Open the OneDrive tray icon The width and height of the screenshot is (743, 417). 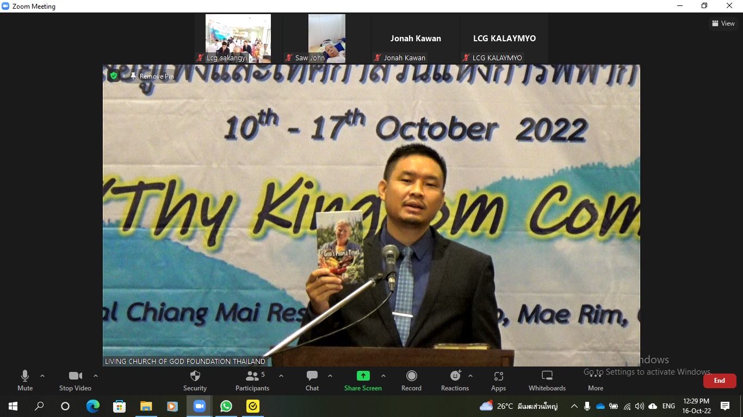(x=600, y=406)
